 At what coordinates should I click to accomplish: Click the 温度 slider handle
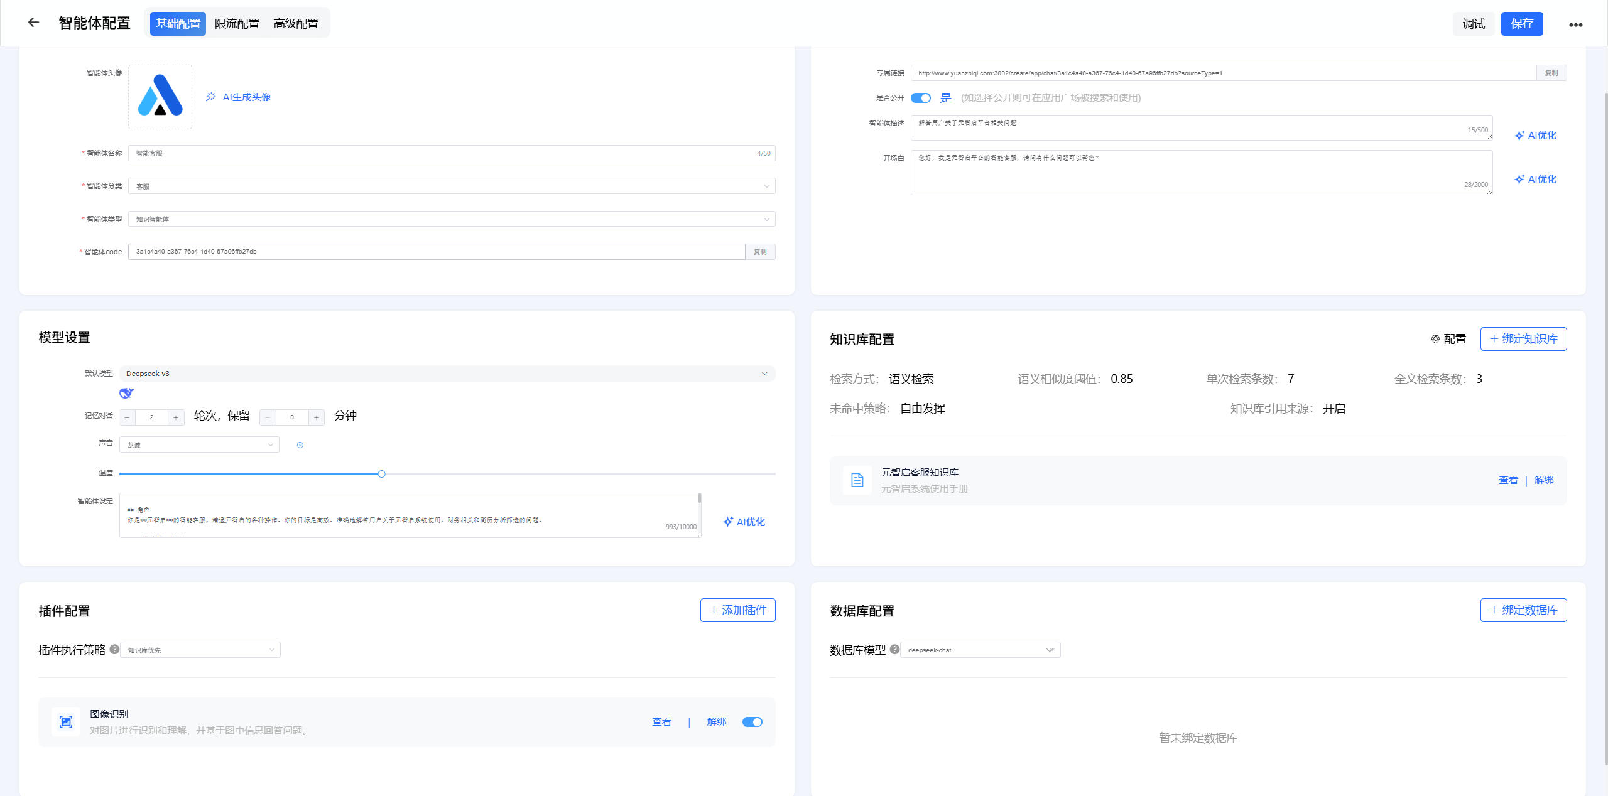381,474
